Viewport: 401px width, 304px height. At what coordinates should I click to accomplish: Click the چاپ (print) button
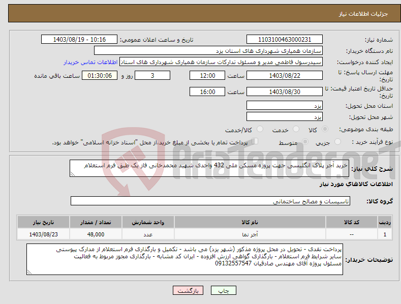pos(223,290)
